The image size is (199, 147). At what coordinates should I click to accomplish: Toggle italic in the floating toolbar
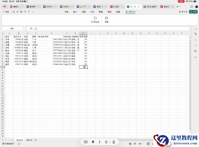coord(100,142)
